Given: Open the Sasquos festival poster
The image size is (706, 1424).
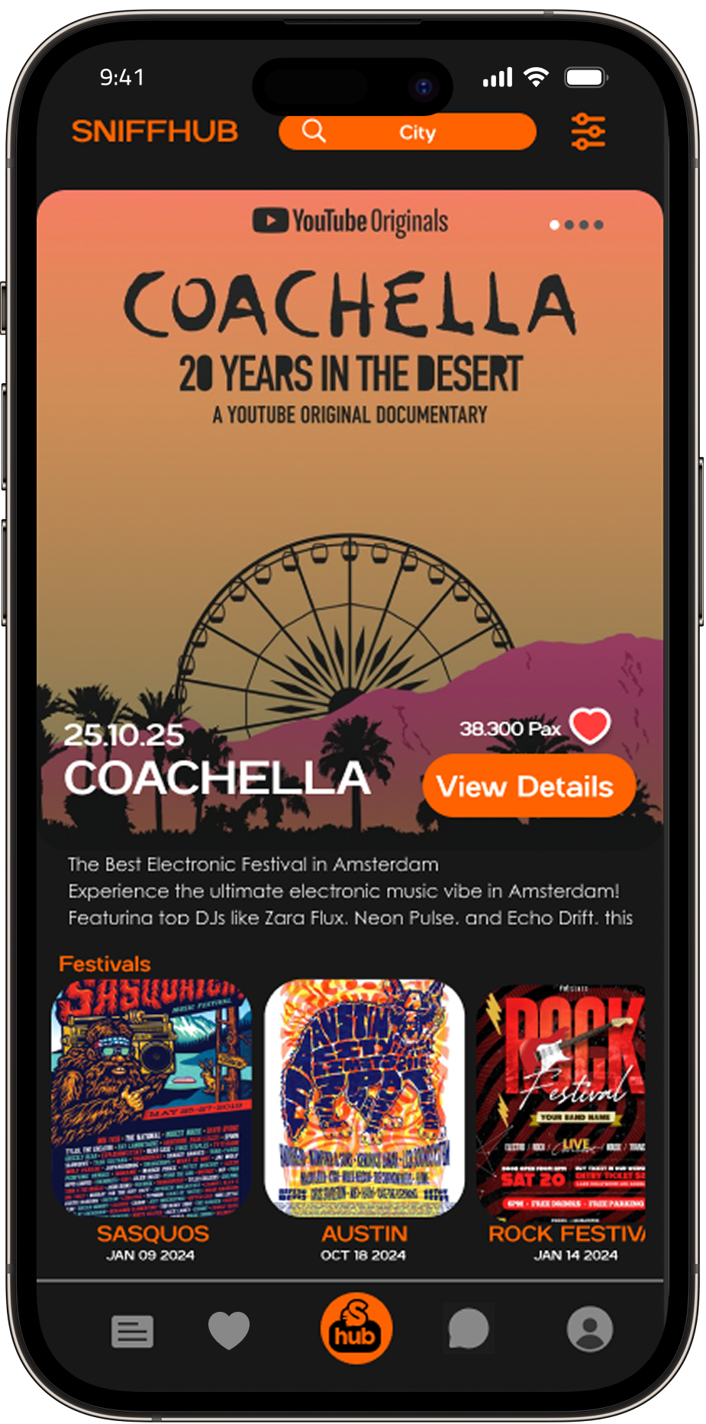Looking at the screenshot, I should [x=151, y=1099].
